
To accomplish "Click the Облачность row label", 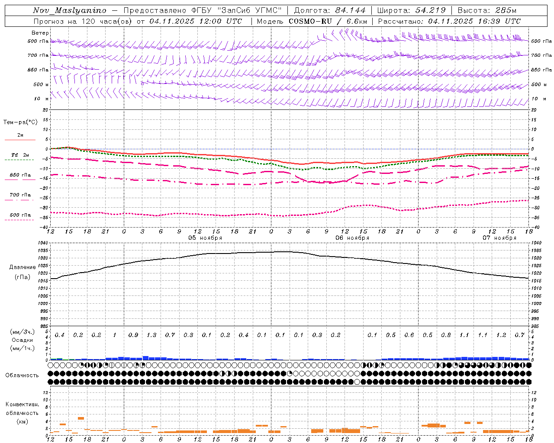I will click(x=22, y=376).
